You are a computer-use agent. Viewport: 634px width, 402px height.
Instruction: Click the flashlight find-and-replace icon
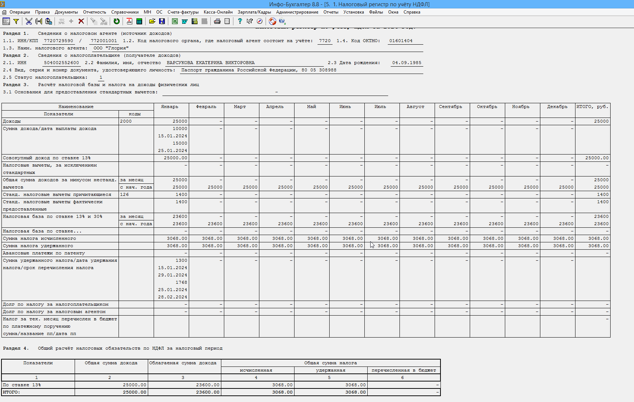[104, 21]
